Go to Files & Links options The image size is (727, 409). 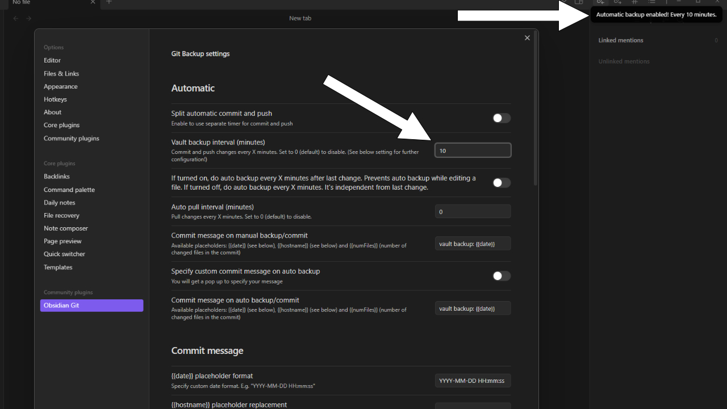tap(61, 73)
